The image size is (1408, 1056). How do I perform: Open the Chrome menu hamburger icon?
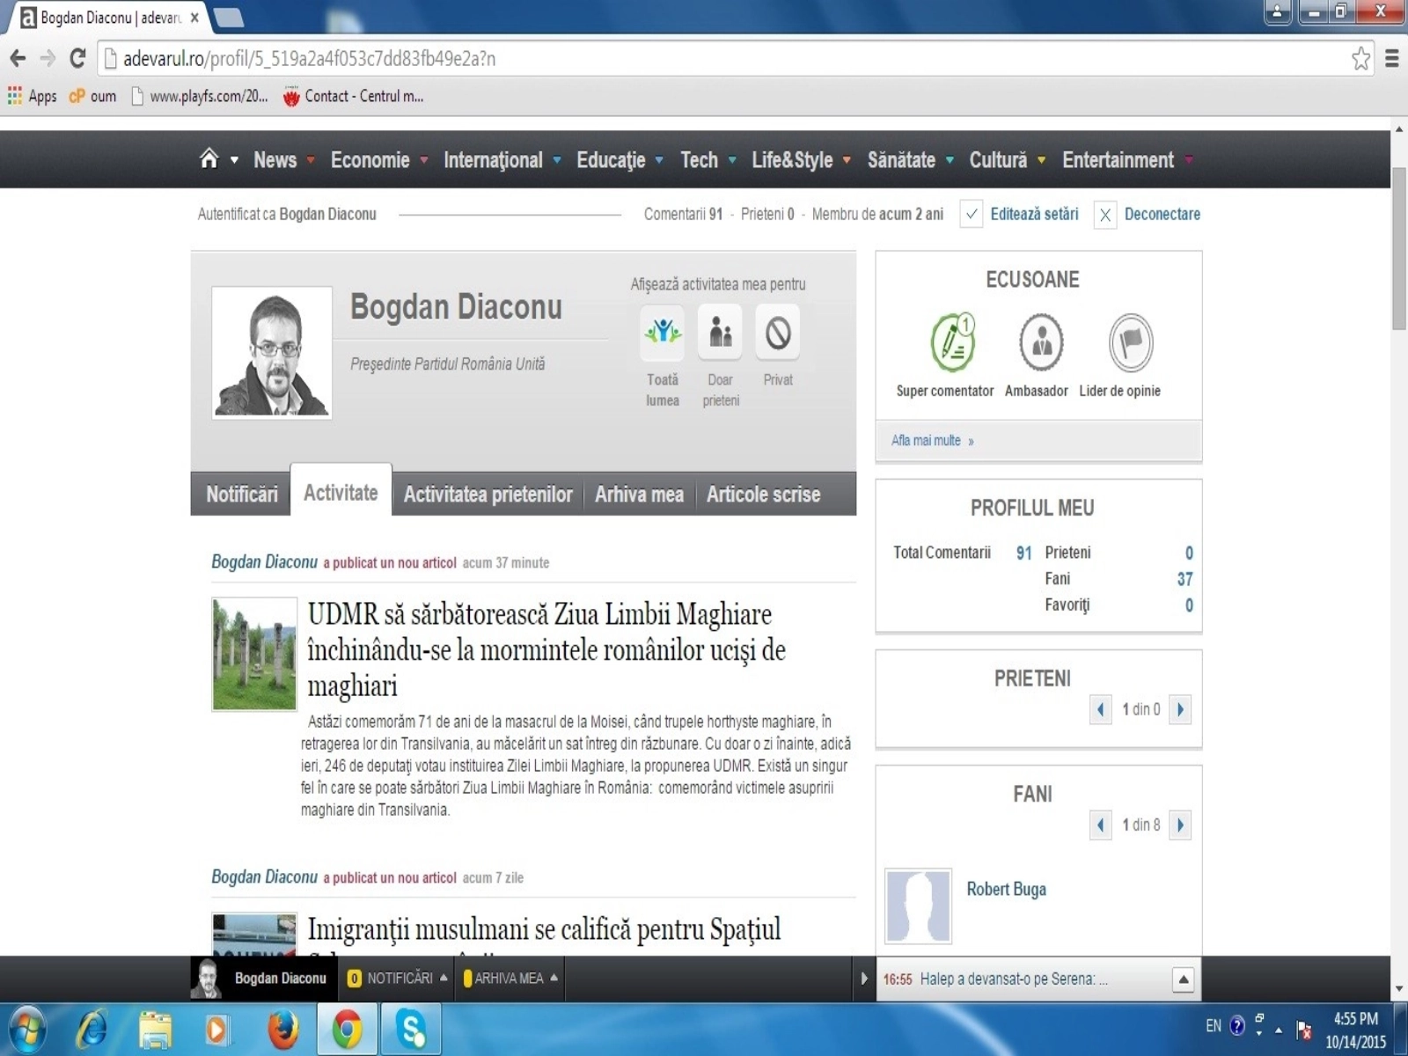click(1392, 59)
